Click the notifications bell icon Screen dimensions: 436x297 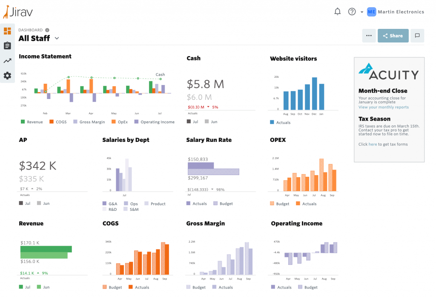coord(338,12)
